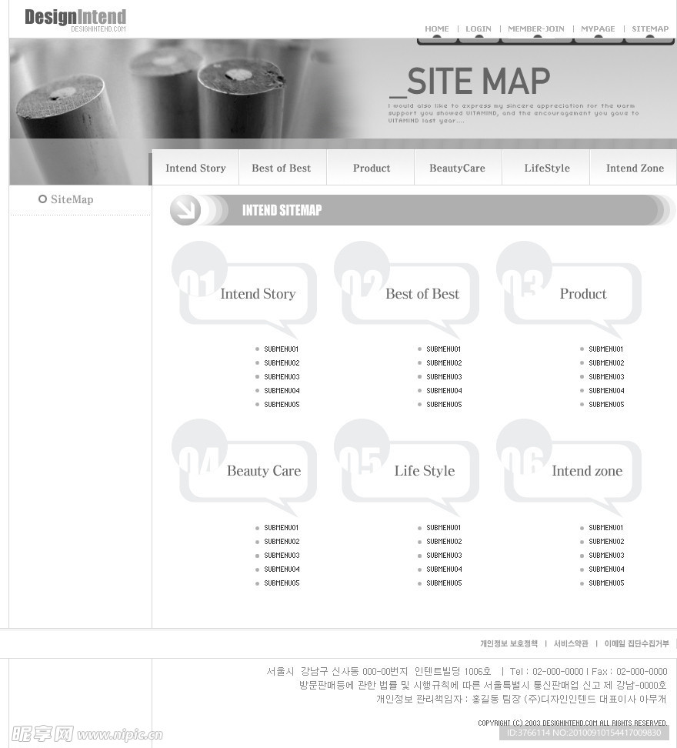Click SUBMENU03 under Product
Viewport: 677px width, 748px height.
point(606,377)
